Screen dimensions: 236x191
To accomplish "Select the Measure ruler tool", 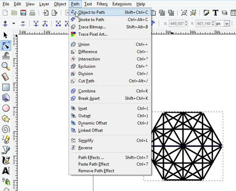I will 6,77.
